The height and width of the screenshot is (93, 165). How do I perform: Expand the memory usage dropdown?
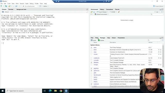click(113, 12)
